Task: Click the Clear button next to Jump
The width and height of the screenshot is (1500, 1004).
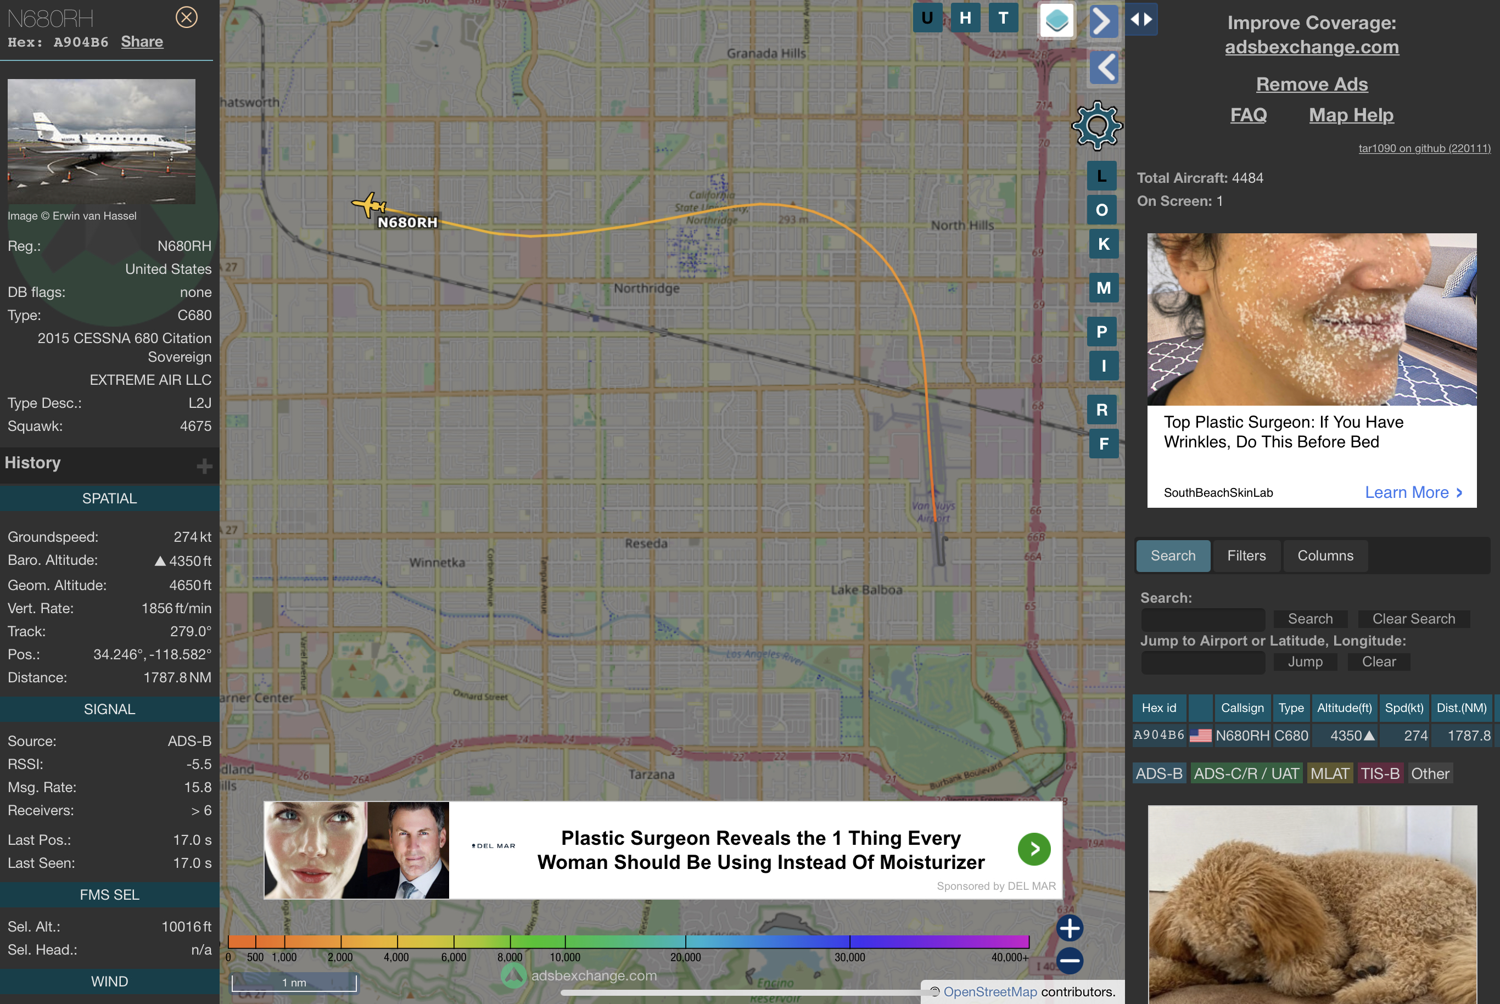Action: (x=1378, y=662)
